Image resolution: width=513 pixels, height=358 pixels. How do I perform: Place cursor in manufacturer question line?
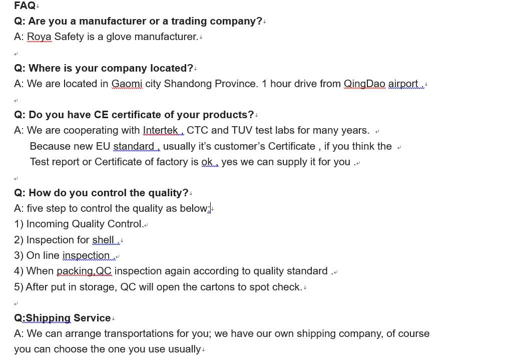pos(138,21)
